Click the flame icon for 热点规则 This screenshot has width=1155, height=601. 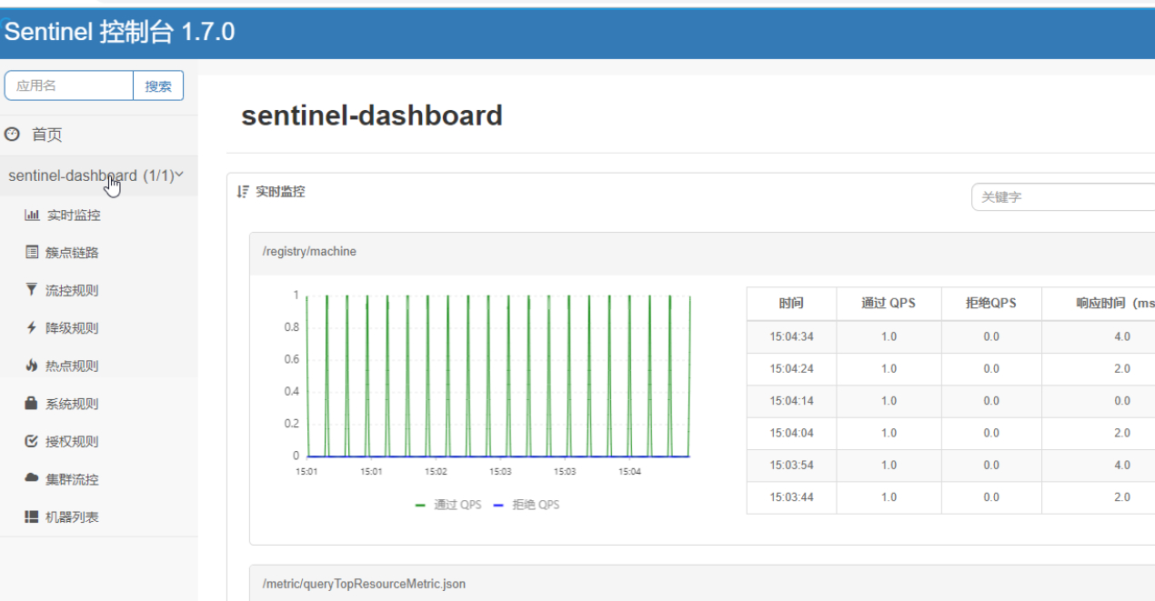pyautogui.click(x=32, y=366)
